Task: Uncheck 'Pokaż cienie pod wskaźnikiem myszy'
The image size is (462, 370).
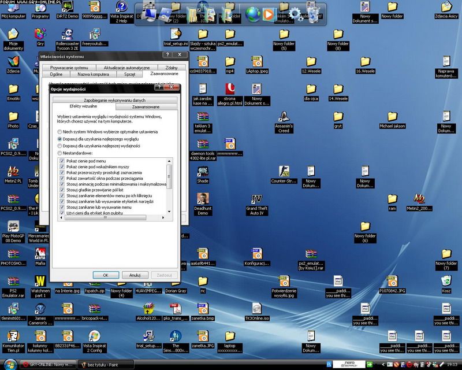Action: [62, 166]
